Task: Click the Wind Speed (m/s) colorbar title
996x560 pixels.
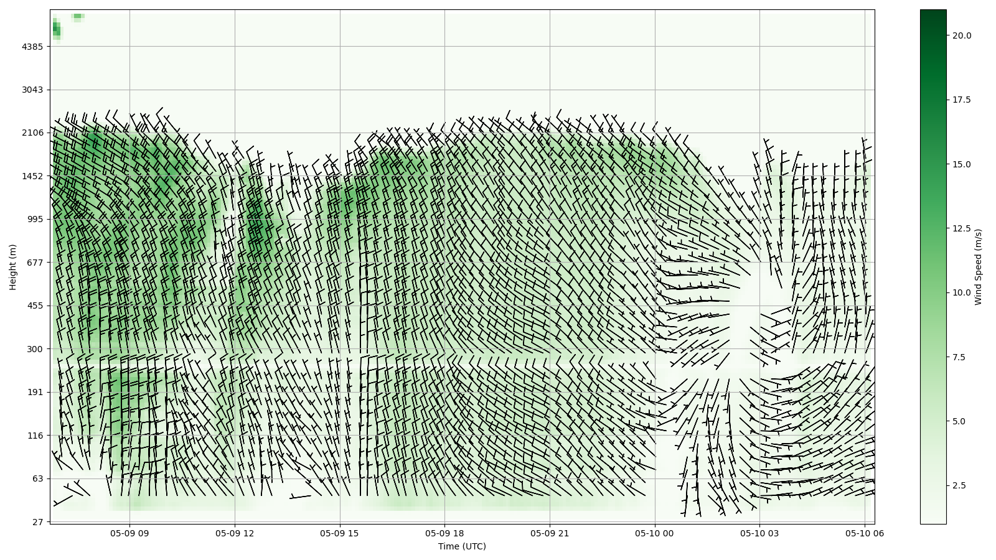Action: [979, 267]
